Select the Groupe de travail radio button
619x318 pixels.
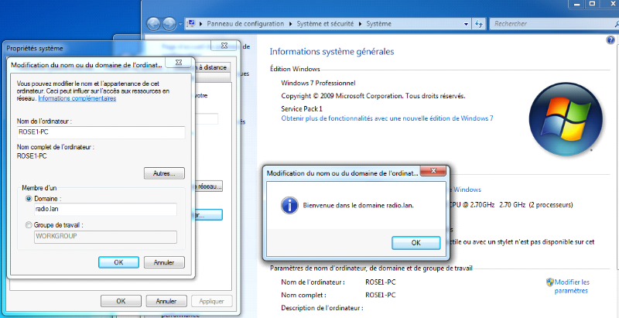(x=29, y=225)
